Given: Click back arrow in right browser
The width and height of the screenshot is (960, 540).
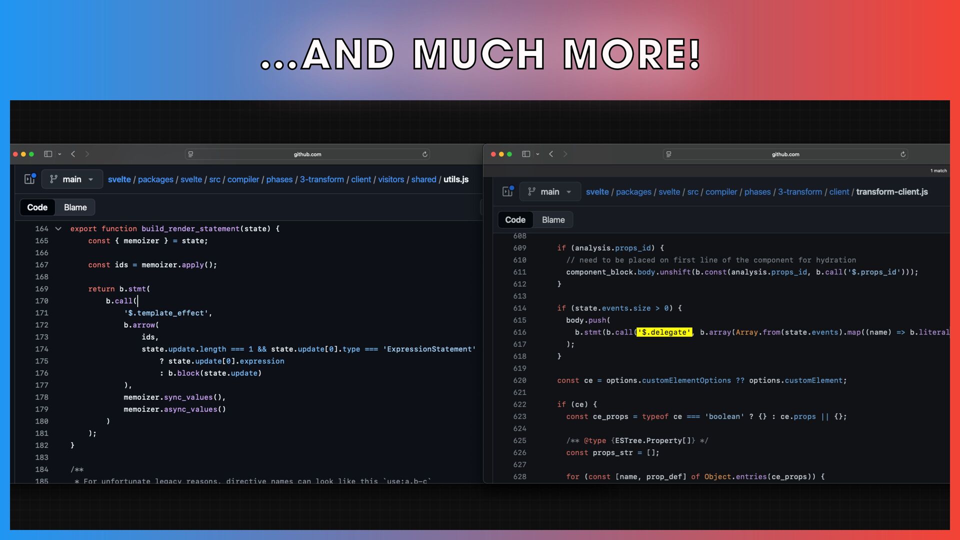Looking at the screenshot, I should coord(551,154).
